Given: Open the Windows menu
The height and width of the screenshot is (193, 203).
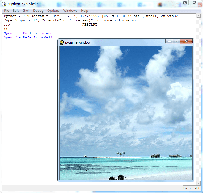Looking at the screenshot, I should pos(70,11).
